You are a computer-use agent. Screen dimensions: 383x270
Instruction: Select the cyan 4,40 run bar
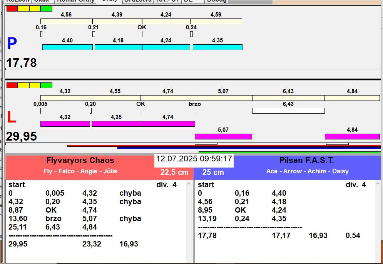pyautogui.click(x=67, y=47)
